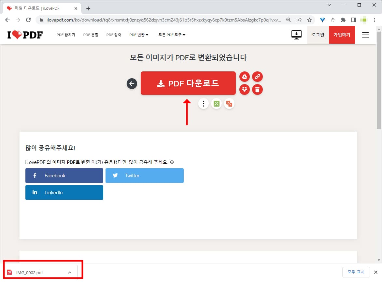Open the PDF 변환 dropdown menu
The height and width of the screenshot is (282, 382).
pos(139,35)
